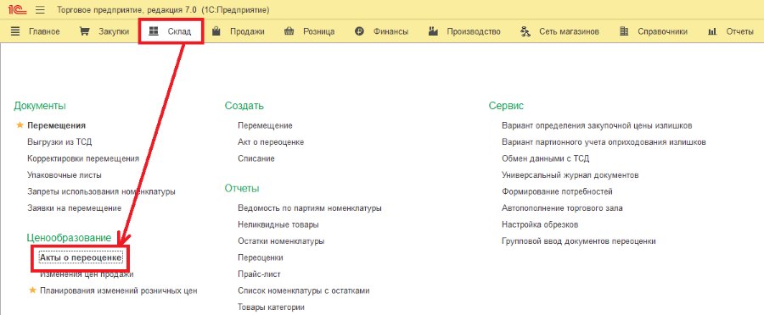This screenshot has height=315, width=764.
Task: Open Настройка обрезков
Action: (x=540, y=224)
